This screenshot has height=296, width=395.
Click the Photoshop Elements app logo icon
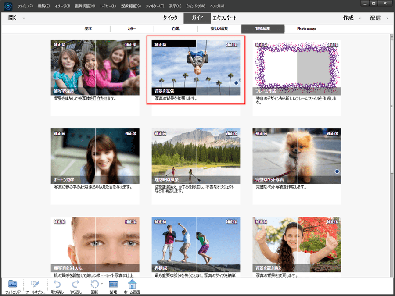pyautogui.click(x=8, y=6)
